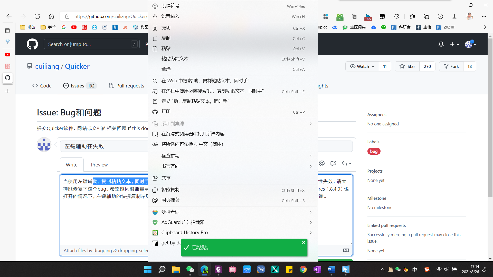This screenshot has height=277, width=493.
Task: Click the cross-reference icon in editor toolbar
Action: [x=333, y=163]
